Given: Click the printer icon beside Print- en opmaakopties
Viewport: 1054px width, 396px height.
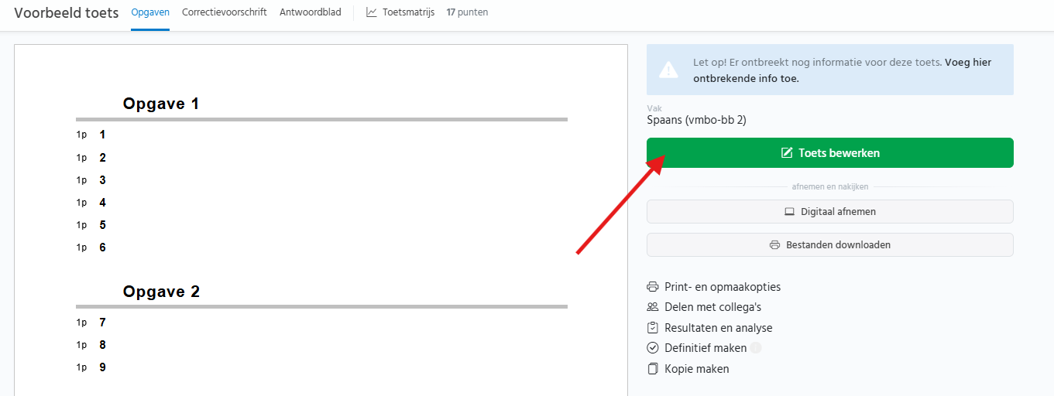Looking at the screenshot, I should [653, 287].
